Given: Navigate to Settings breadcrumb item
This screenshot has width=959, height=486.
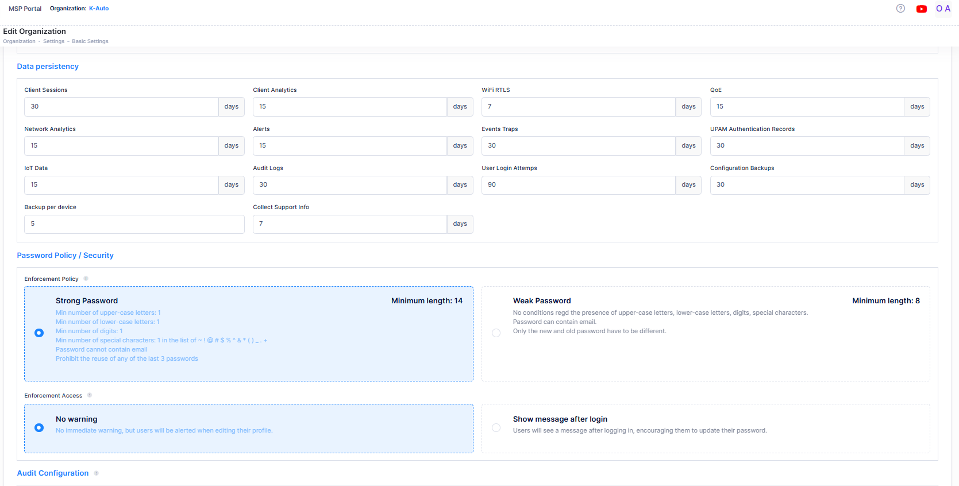Looking at the screenshot, I should [x=53, y=41].
